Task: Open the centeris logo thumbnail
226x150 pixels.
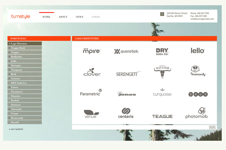Action: (x=126, y=113)
